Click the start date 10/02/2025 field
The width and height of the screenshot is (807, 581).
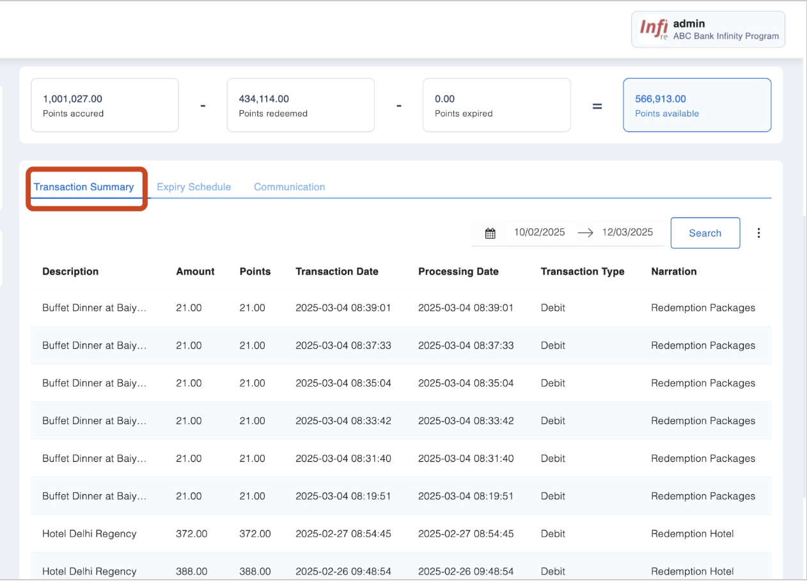[539, 232]
